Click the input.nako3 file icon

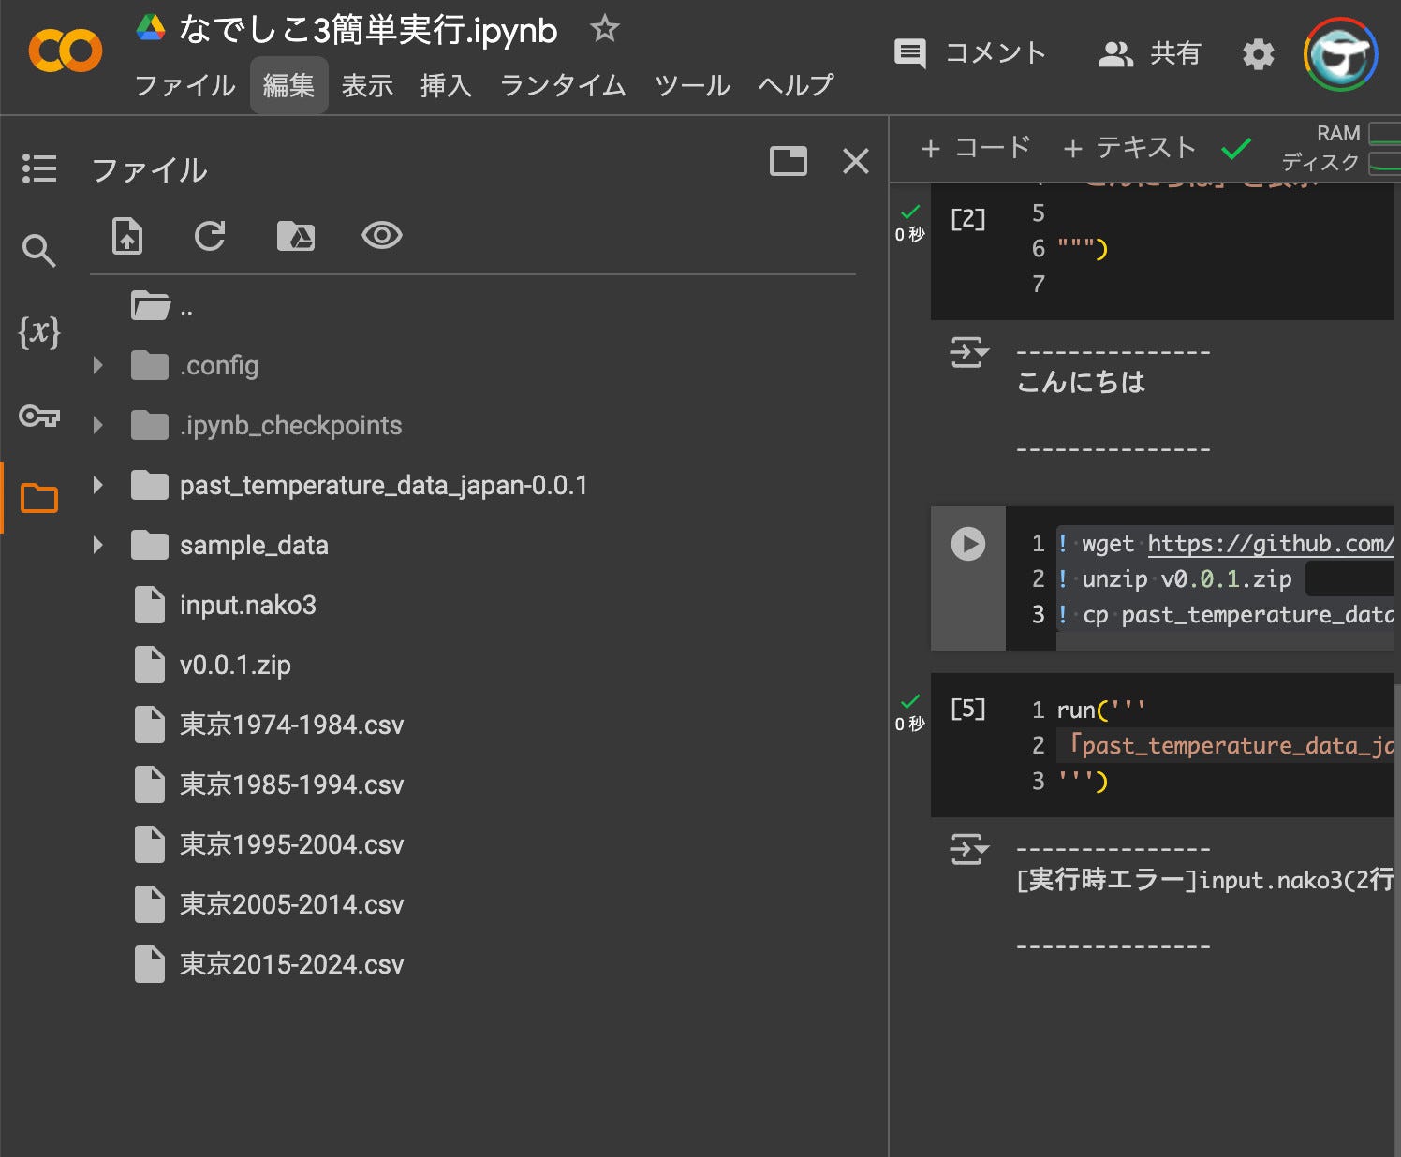pyautogui.click(x=150, y=605)
